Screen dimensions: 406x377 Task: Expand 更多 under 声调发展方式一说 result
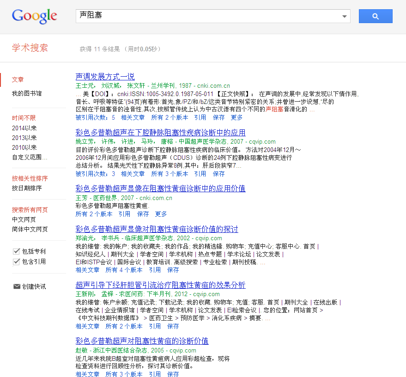(x=236, y=118)
